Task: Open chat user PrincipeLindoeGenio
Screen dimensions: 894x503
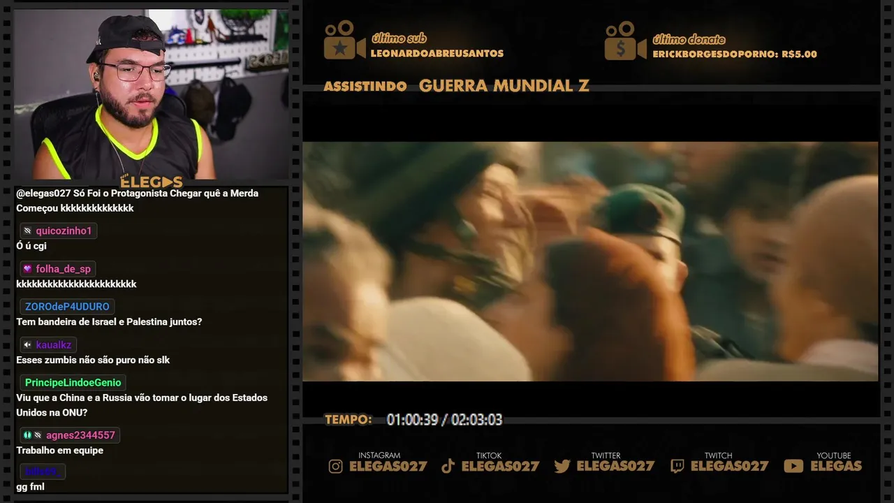Action: click(x=73, y=382)
